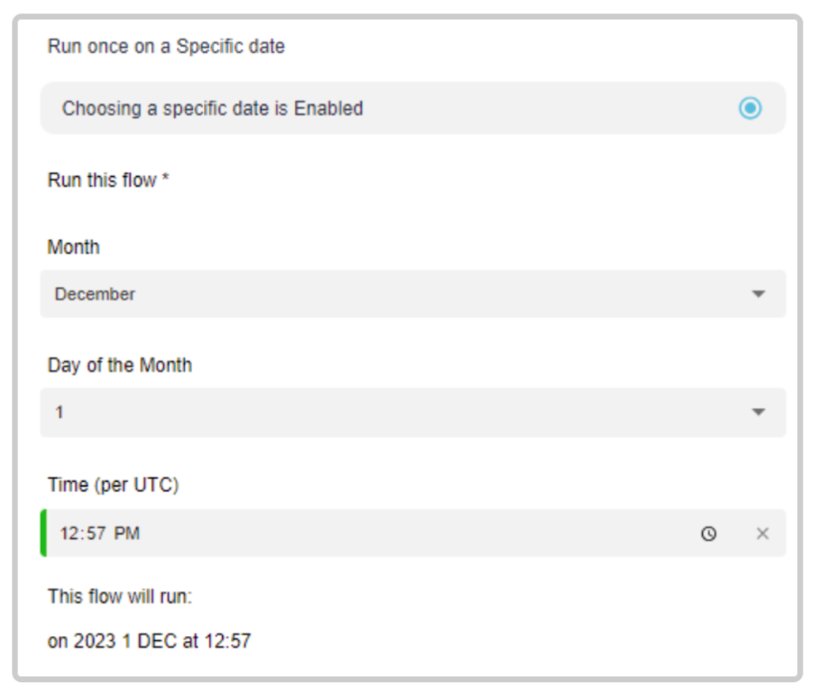Clear the time with the X icon
The image size is (816, 700).
click(762, 533)
